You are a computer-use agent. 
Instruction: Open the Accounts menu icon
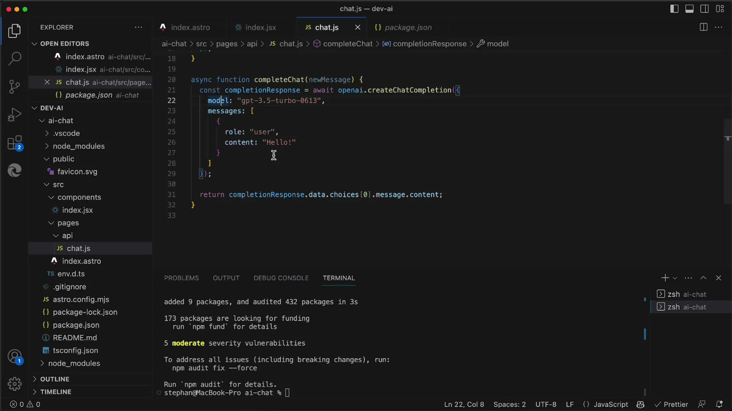click(x=15, y=357)
